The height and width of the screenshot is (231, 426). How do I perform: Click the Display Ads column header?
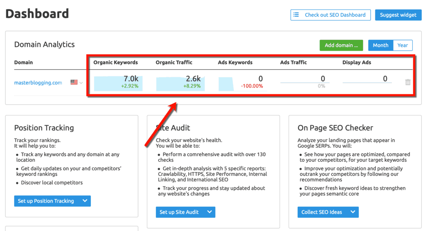(357, 62)
